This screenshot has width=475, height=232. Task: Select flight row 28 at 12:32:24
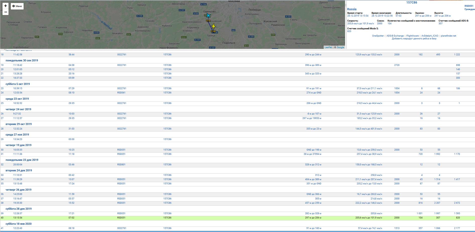coord(237,129)
